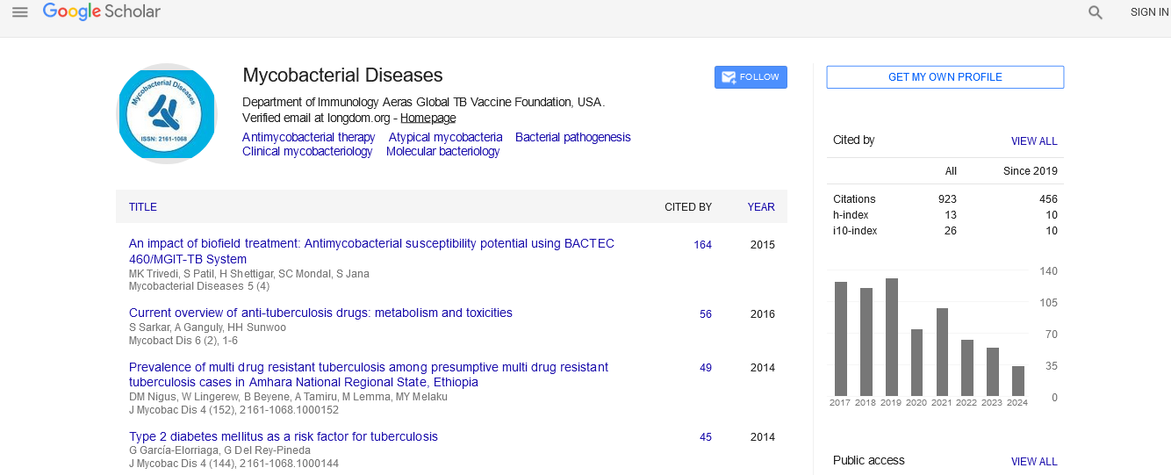Select the Atypical mycobacteria interest tag
Screen dimensions: 1171x475
click(445, 137)
